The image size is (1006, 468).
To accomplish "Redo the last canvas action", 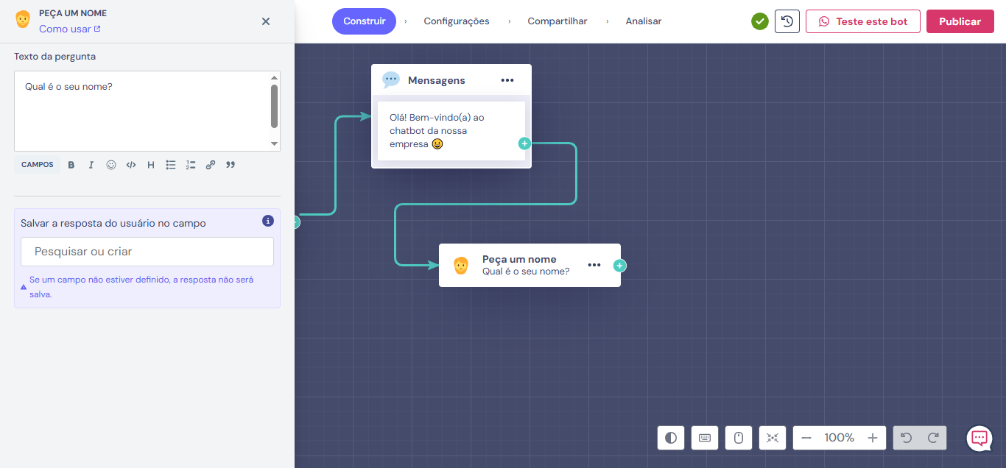I will (933, 438).
